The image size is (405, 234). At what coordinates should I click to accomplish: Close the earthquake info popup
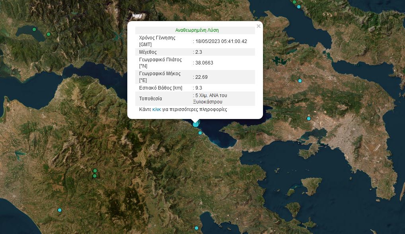(x=259, y=26)
